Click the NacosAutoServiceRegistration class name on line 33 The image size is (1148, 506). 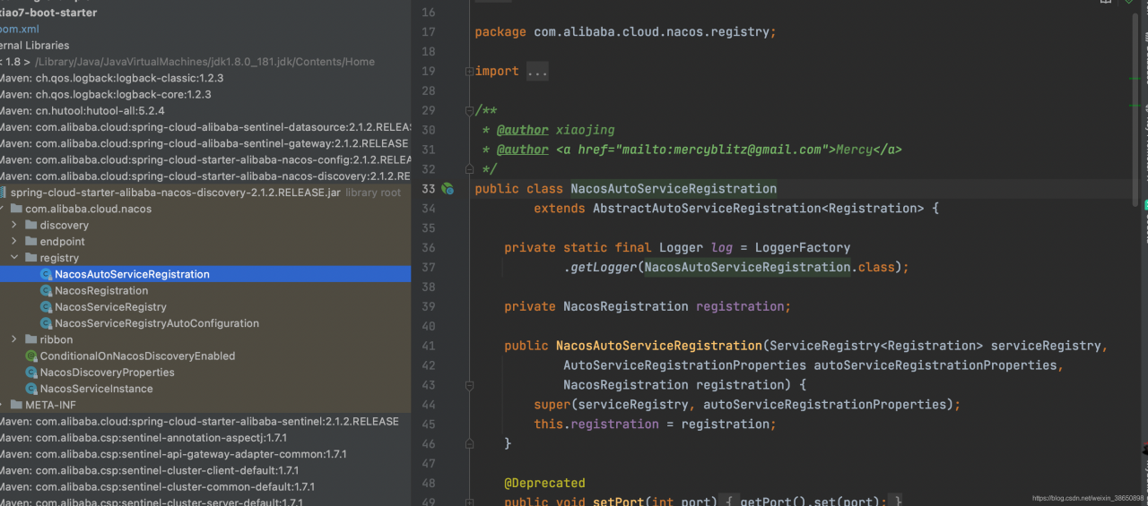(674, 189)
